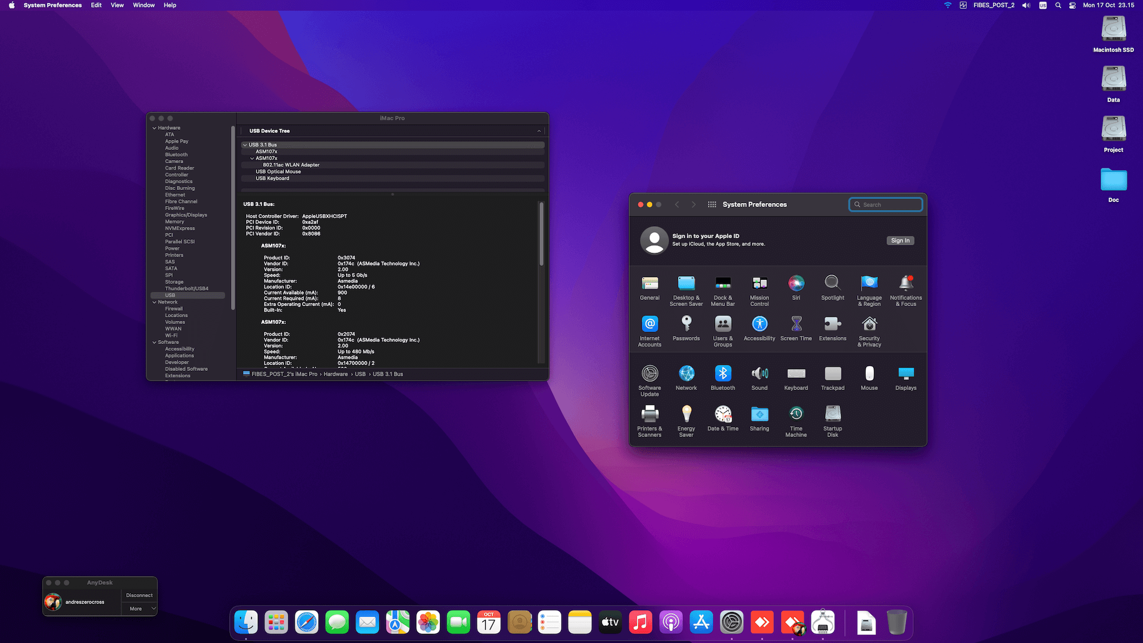The image size is (1143, 643).
Task: Select Bluetooth in System Information sidebar
Action: (x=176, y=155)
